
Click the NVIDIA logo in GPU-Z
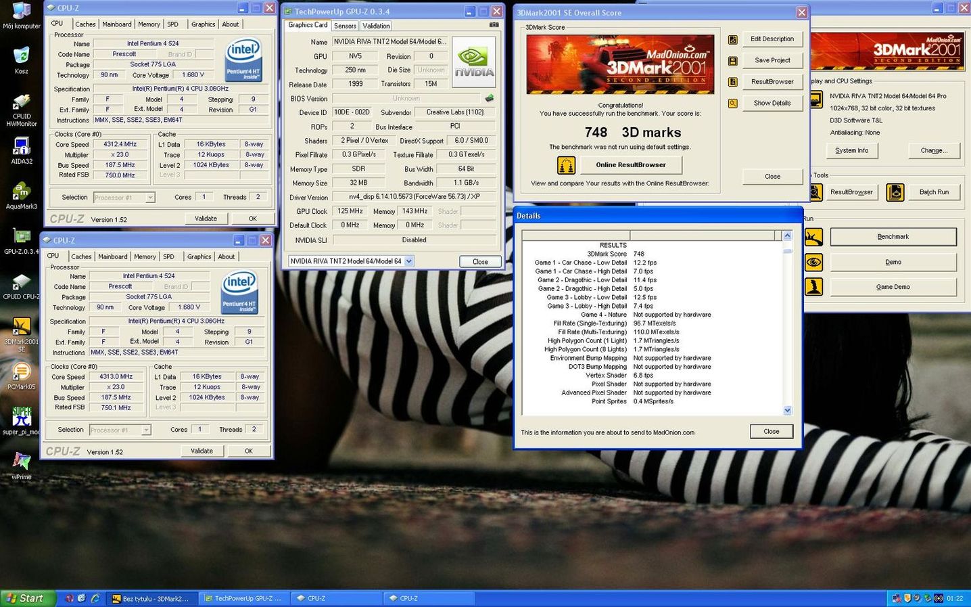tap(474, 62)
